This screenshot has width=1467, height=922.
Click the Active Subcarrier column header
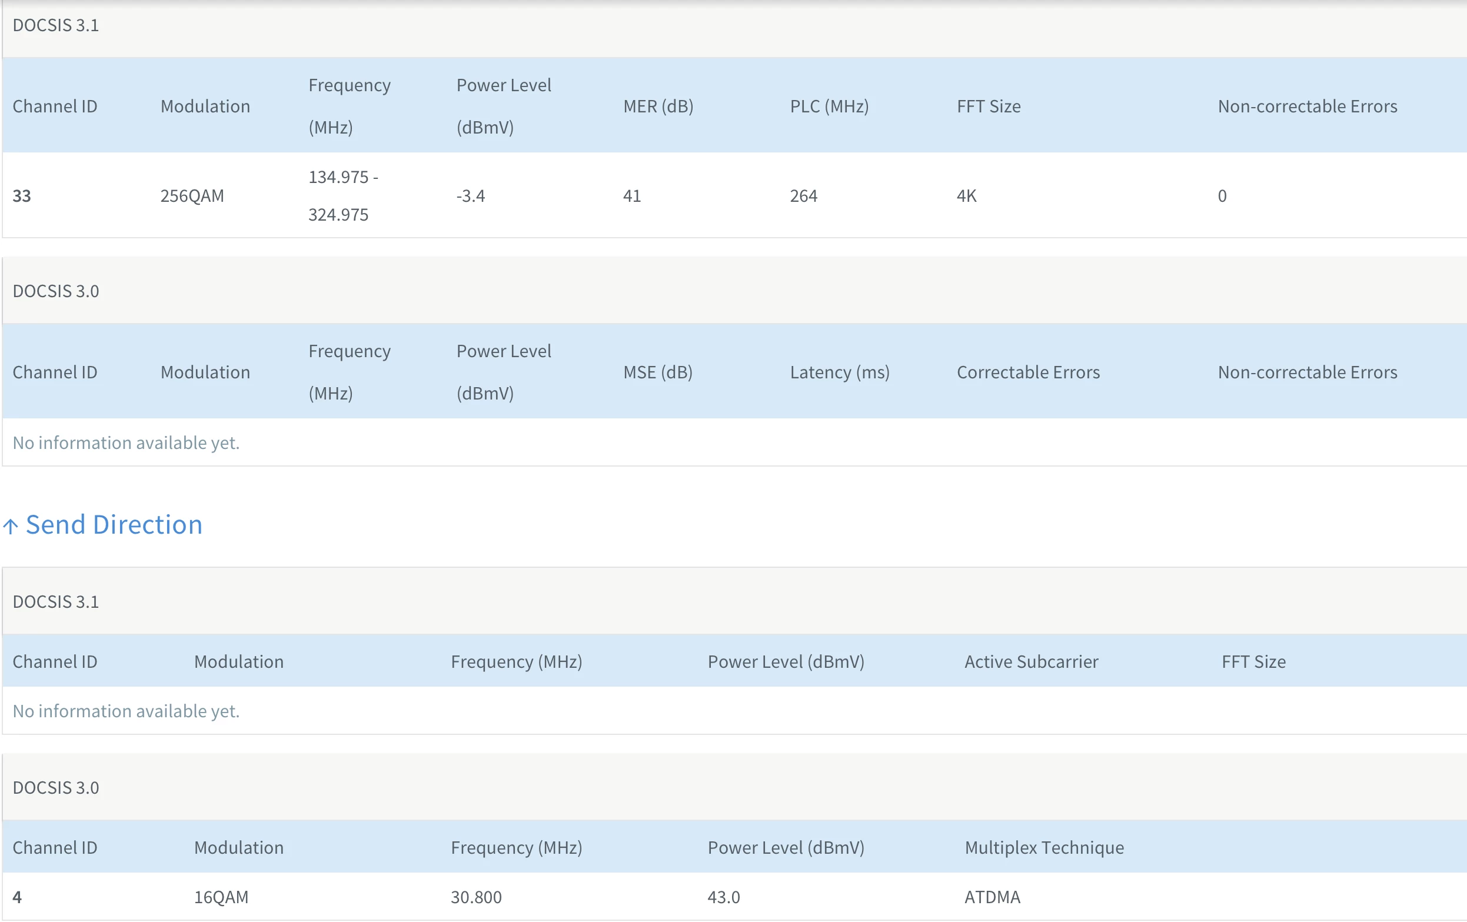coord(1031,661)
